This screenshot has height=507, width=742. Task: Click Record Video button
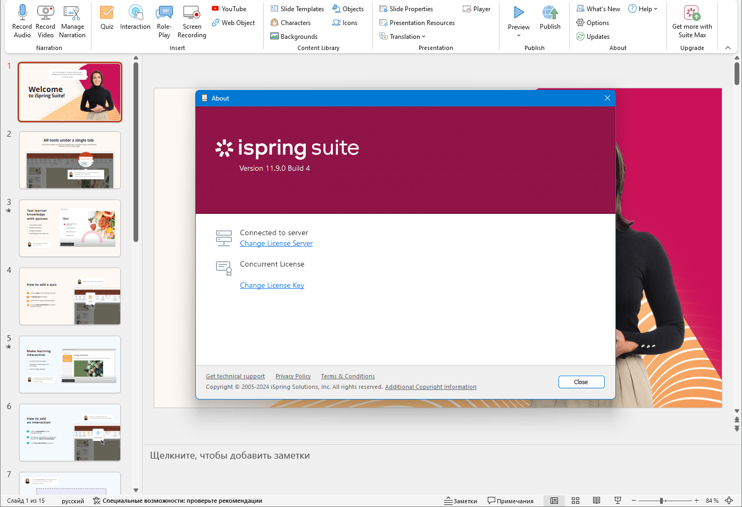(46, 21)
